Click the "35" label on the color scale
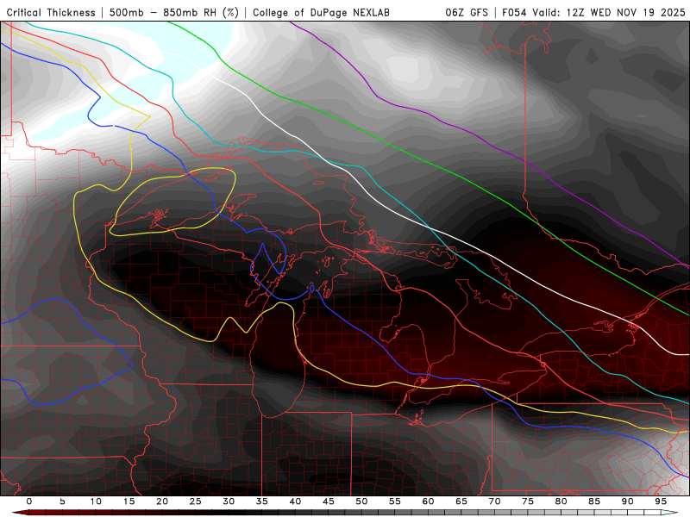Viewport: 690px width, 517px height. point(262,501)
